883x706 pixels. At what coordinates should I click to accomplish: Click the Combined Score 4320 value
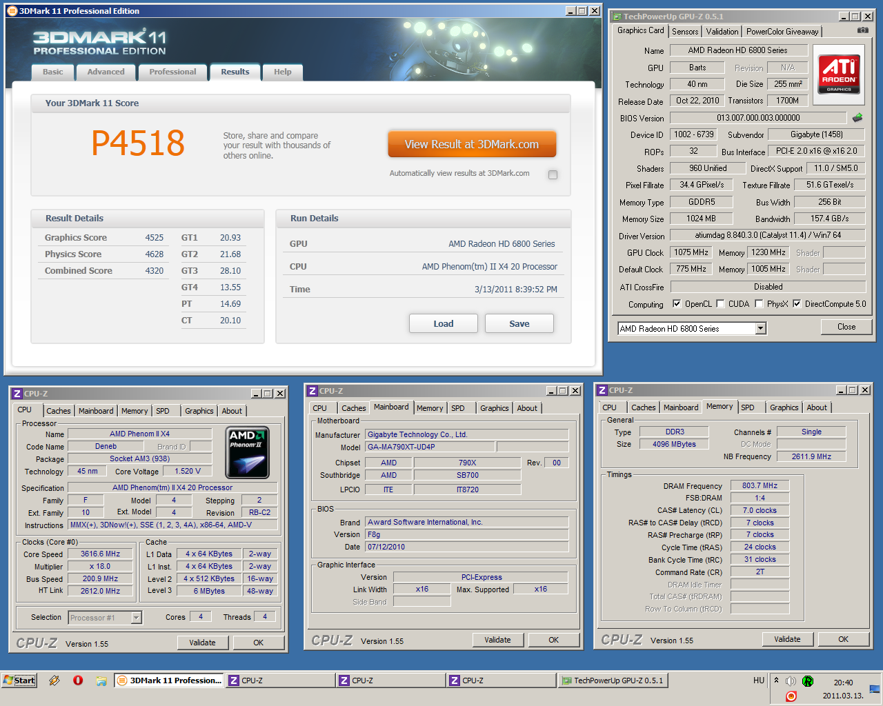155,270
